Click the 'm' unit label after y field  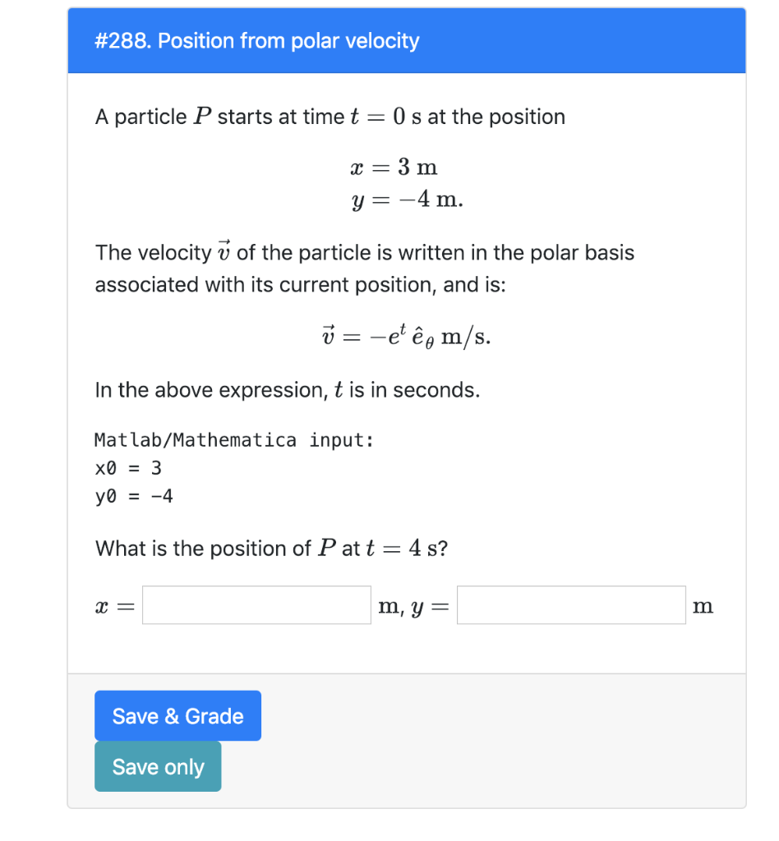(703, 605)
